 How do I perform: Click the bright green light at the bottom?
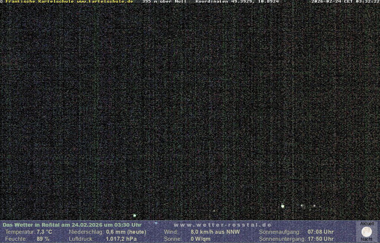[x=135, y=215]
